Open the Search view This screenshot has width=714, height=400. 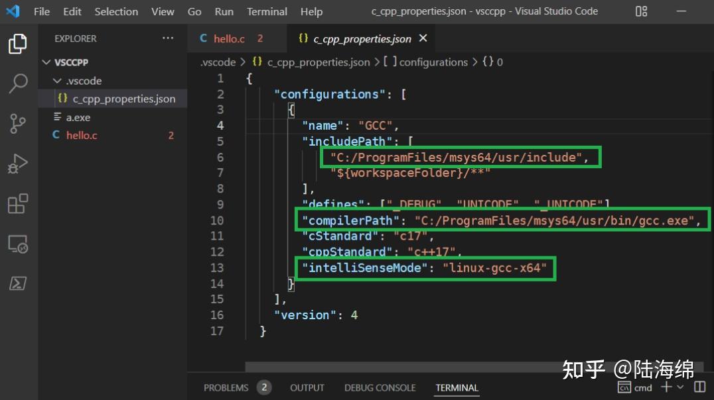point(17,83)
